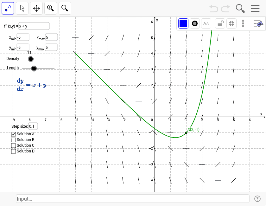Activate the Pan view tool
Image resolution: width=266 pixels, height=206 pixels.
point(36,8)
